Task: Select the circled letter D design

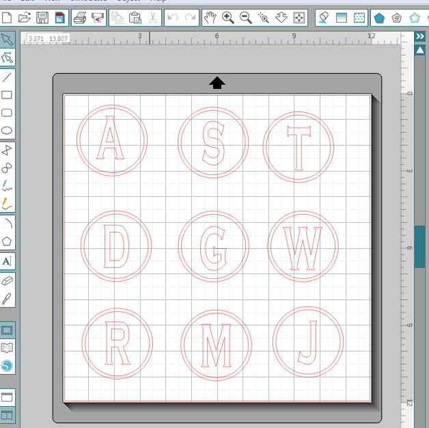Action: [116, 246]
